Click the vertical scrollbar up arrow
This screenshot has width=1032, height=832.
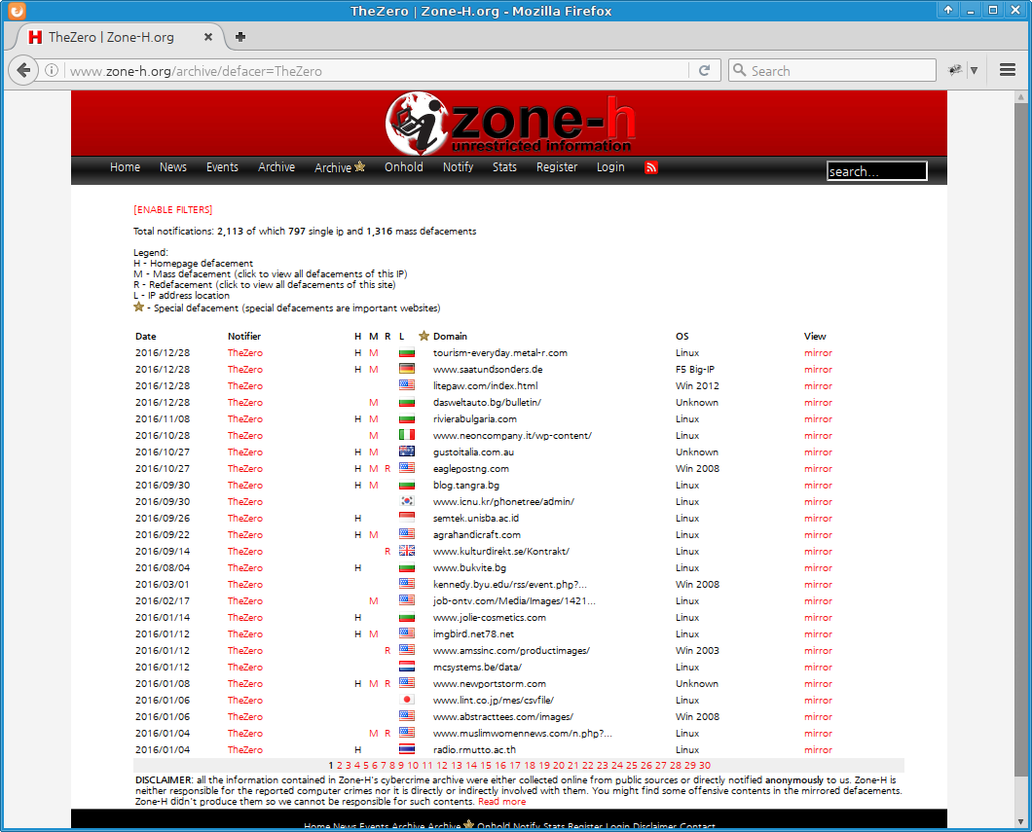1021,96
